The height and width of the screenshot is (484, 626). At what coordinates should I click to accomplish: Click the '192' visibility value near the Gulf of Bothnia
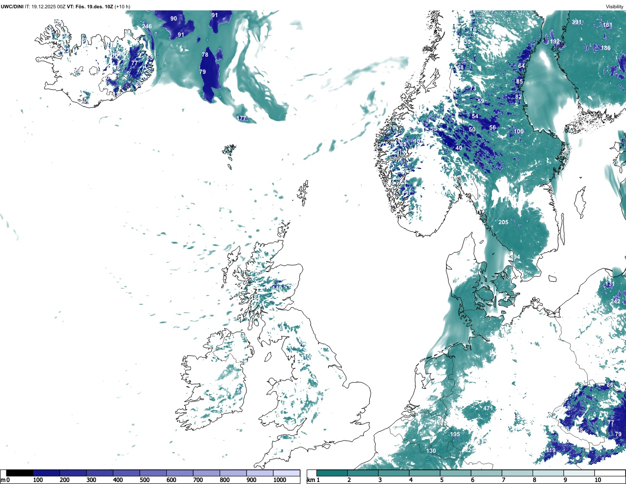555,42
